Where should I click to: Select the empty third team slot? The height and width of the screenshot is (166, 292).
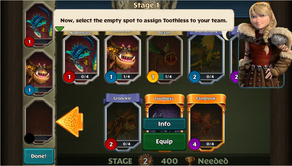pos(39,122)
